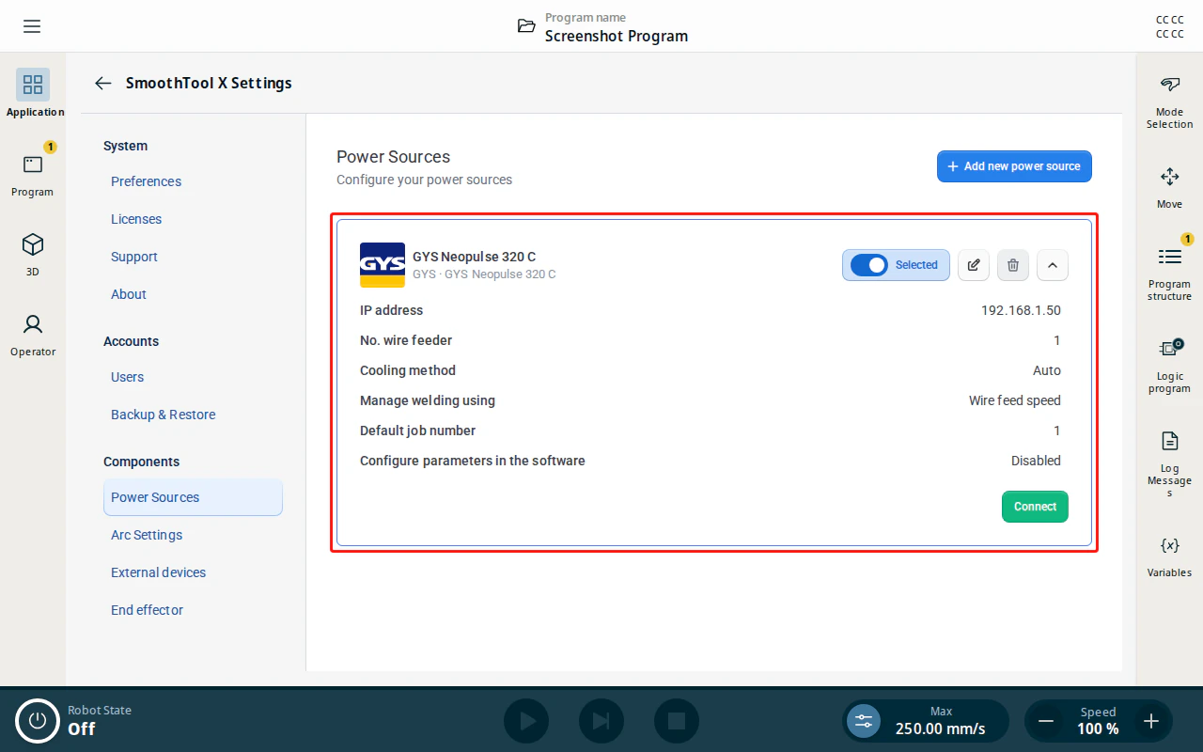Open the Preferences settings page
Image resolution: width=1203 pixels, height=752 pixels.
[146, 181]
